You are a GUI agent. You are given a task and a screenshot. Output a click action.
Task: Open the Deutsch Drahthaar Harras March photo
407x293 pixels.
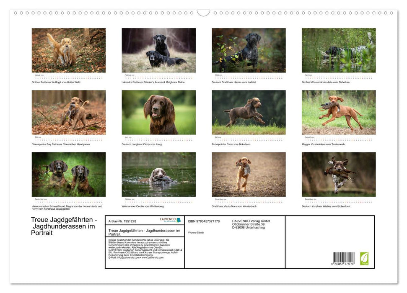pos(249,50)
